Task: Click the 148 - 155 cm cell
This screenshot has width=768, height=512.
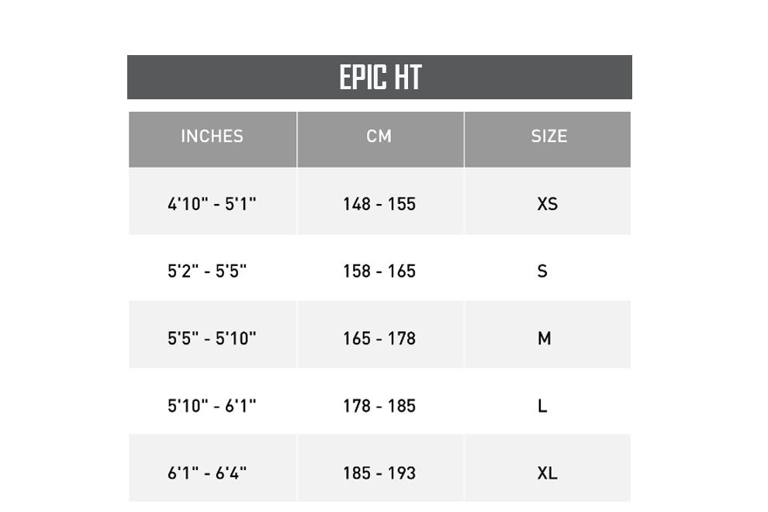Action: pos(380,202)
